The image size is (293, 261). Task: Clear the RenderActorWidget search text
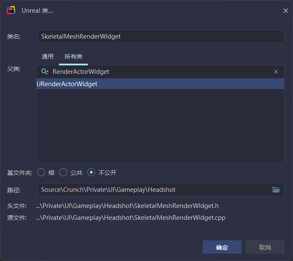[x=276, y=72]
